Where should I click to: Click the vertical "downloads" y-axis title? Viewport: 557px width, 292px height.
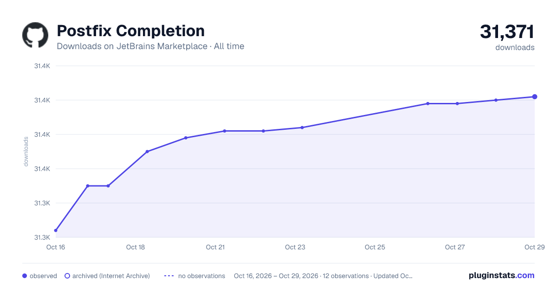pos(26,152)
